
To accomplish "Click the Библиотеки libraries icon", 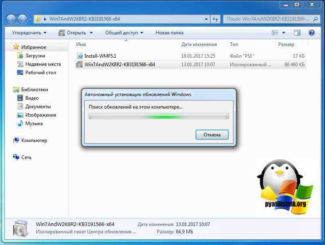I will pyautogui.click(x=16, y=90).
